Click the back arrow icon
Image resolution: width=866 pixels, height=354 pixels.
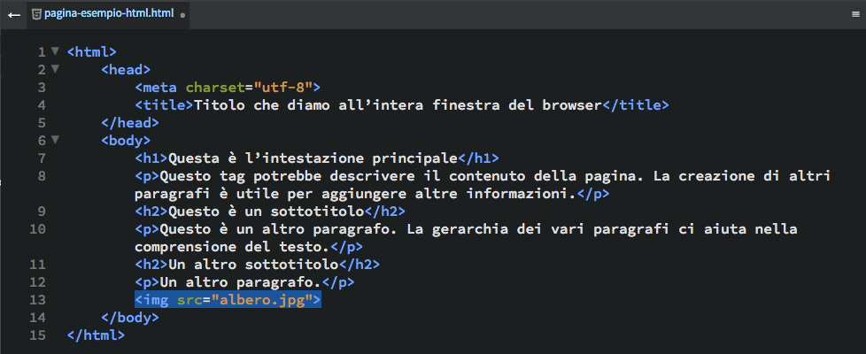(14, 15)
